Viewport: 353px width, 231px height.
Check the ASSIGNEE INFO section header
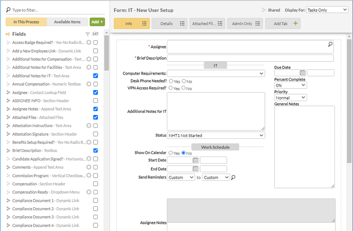[x=95, y=101]
